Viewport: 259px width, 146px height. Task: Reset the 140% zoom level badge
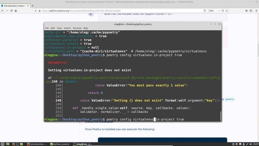(x=211, y=11)
